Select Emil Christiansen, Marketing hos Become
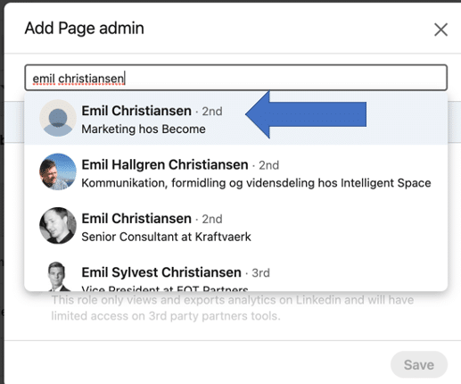461x384 pixels. 236,119
